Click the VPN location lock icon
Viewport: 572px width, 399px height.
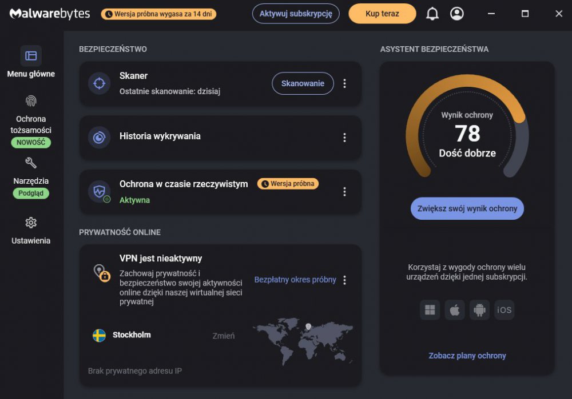click(101, 273)
